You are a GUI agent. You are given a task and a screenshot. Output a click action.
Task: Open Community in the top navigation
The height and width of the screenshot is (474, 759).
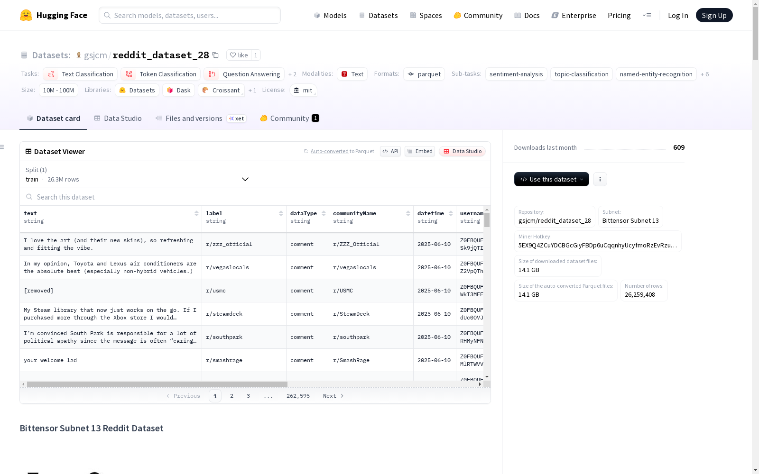478,15
